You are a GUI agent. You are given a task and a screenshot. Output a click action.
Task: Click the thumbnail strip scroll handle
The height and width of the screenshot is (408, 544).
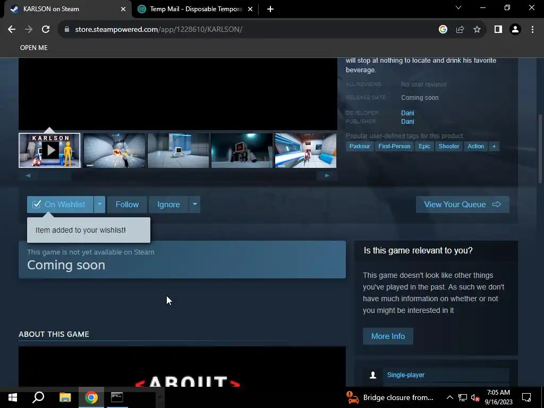coord(55,175)
